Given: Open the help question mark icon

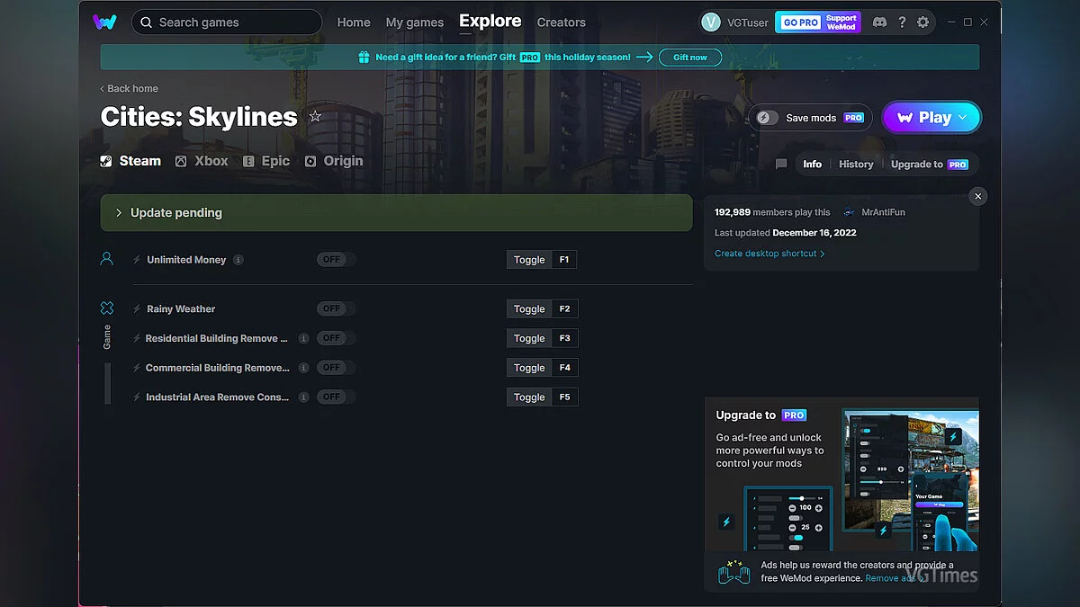Looking at the screenshot, I should 902,22.
